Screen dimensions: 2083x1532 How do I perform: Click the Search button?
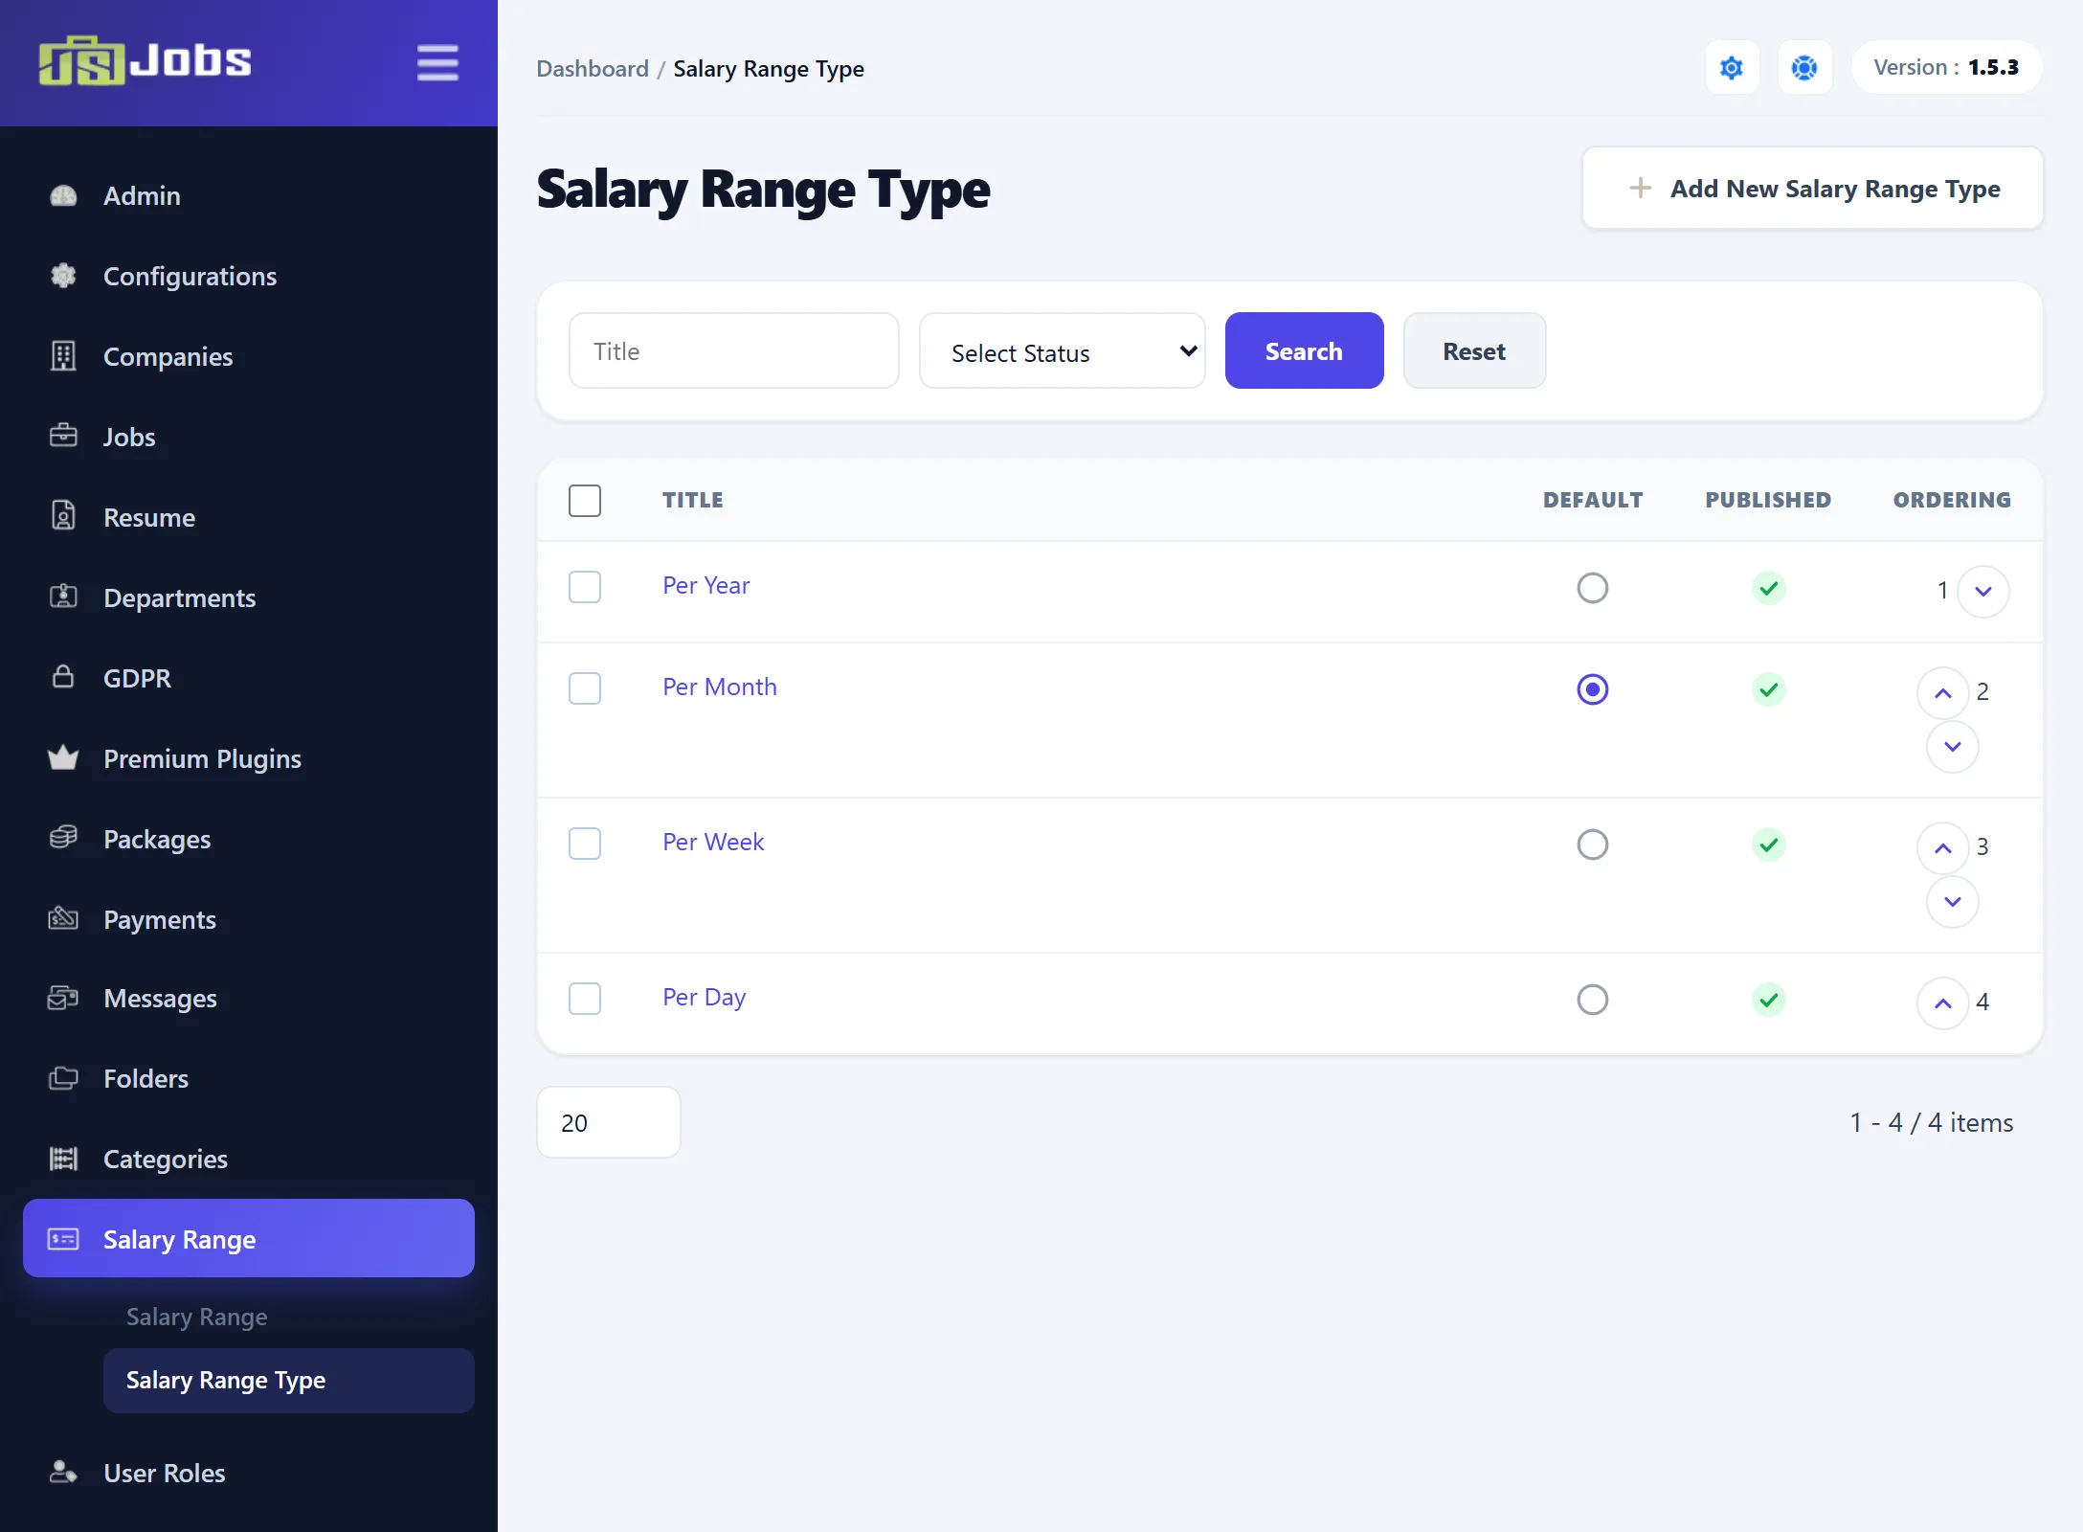point(1304,351)
